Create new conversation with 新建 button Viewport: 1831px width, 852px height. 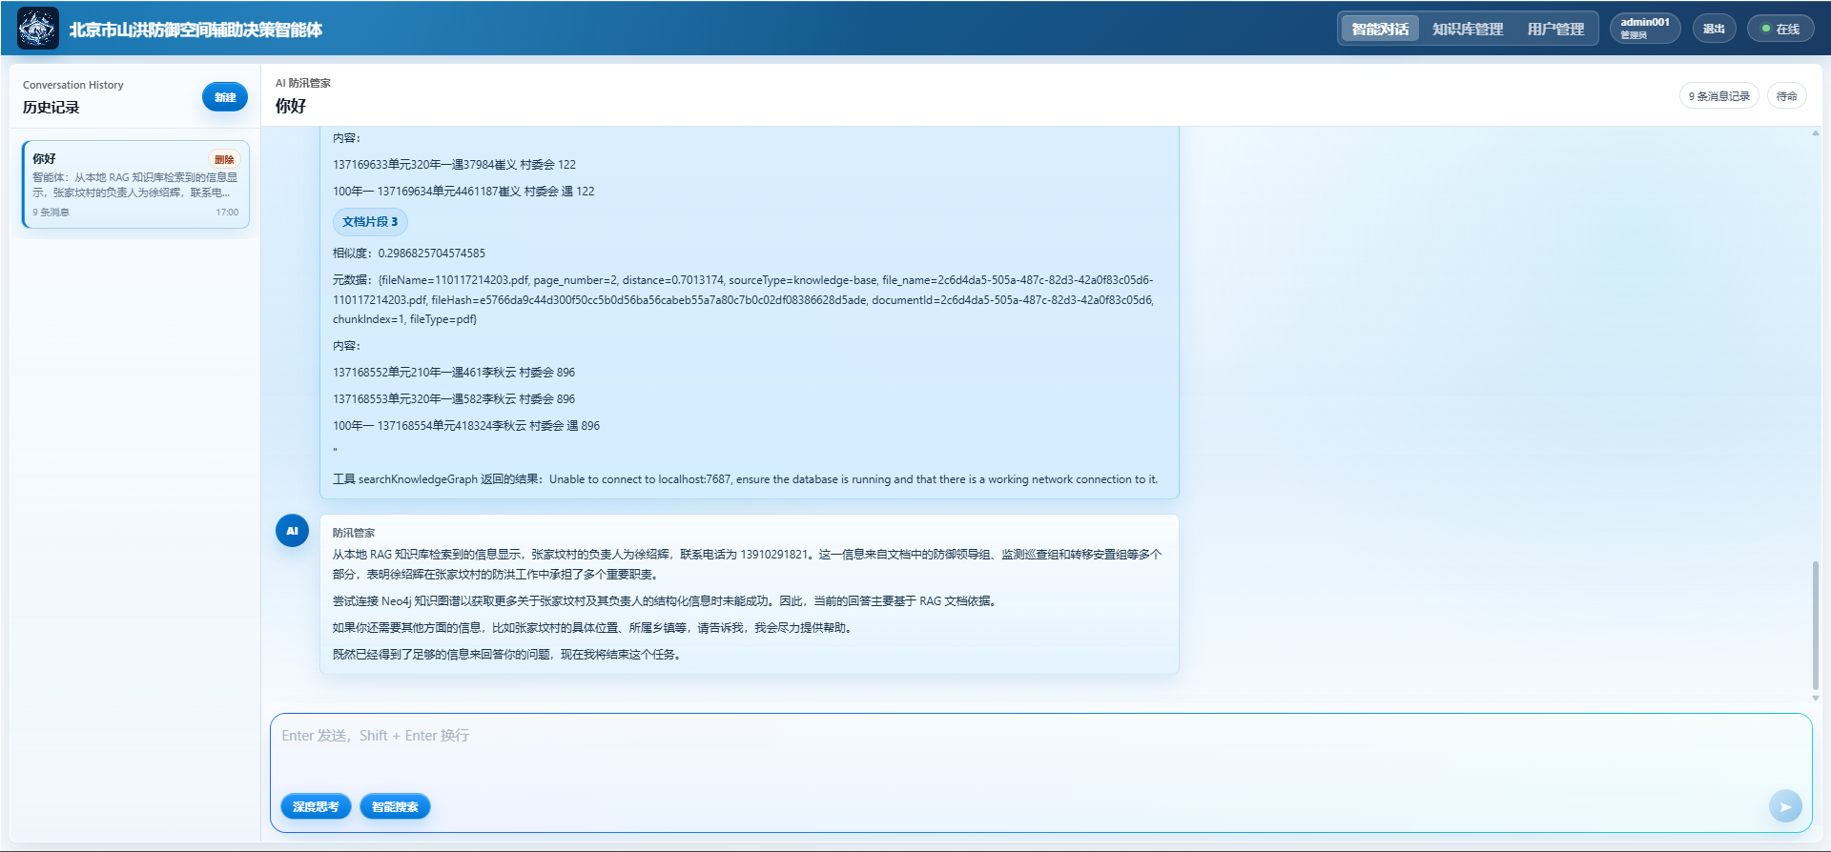point(225,97)
